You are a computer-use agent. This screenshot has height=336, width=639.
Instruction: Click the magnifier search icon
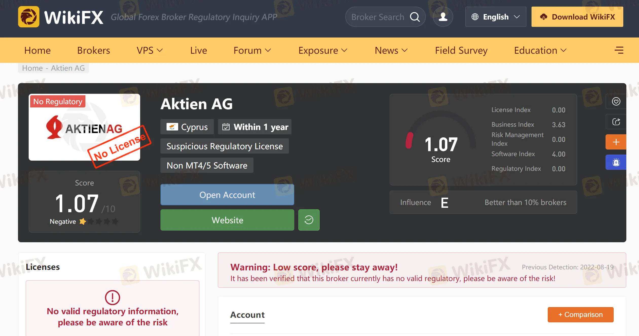(x=415, y=17)
